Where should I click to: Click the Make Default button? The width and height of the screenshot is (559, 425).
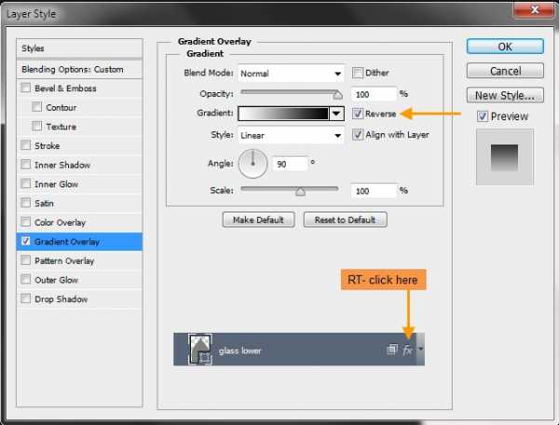(x=258, y=220)
